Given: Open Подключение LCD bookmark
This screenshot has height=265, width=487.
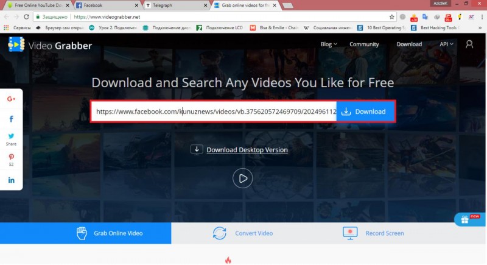Looking at the screenshot, I should 220,27.
